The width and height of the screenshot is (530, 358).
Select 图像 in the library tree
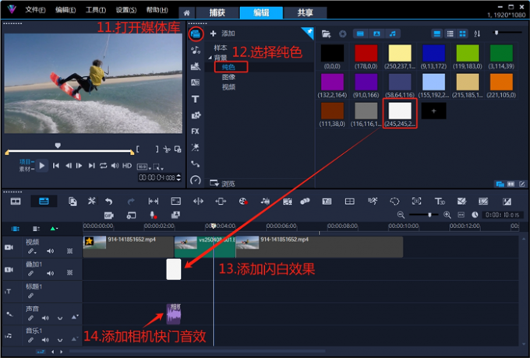228,77
